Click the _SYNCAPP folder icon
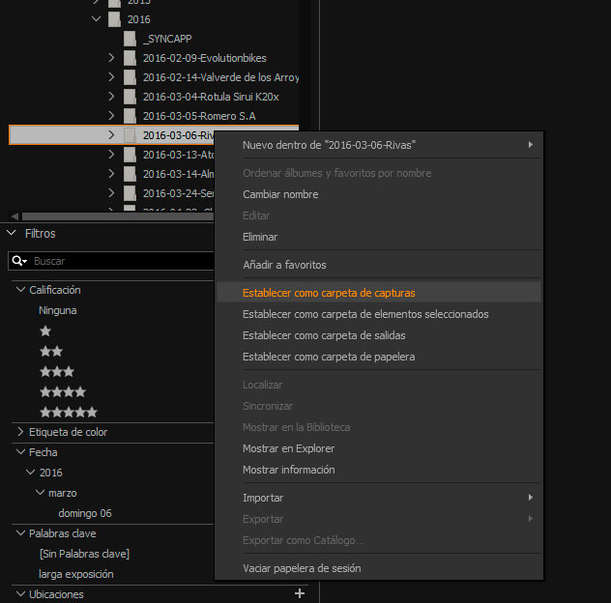The height and width of the screenshot is (603, 611). pos(130,39)
